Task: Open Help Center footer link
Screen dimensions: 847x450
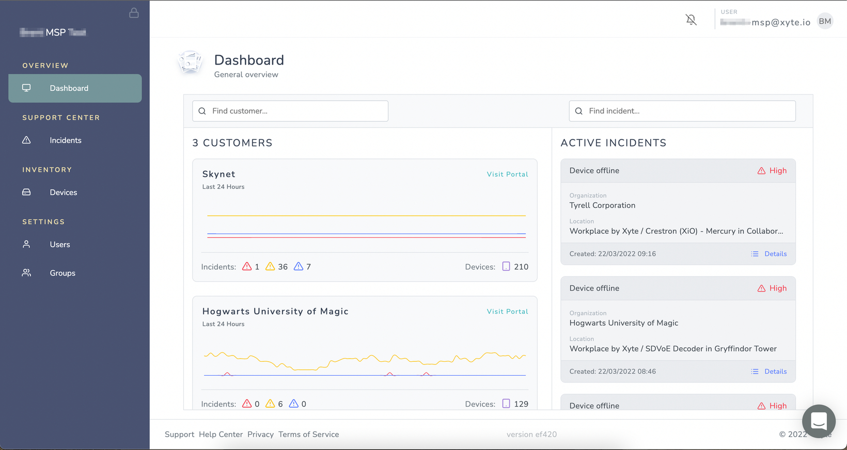Action: 221,435
